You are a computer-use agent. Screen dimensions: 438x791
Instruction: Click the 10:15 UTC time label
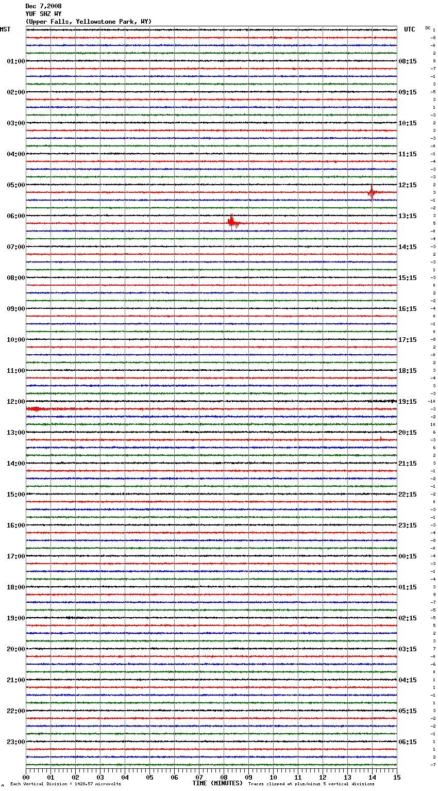[x=408, y=123]
